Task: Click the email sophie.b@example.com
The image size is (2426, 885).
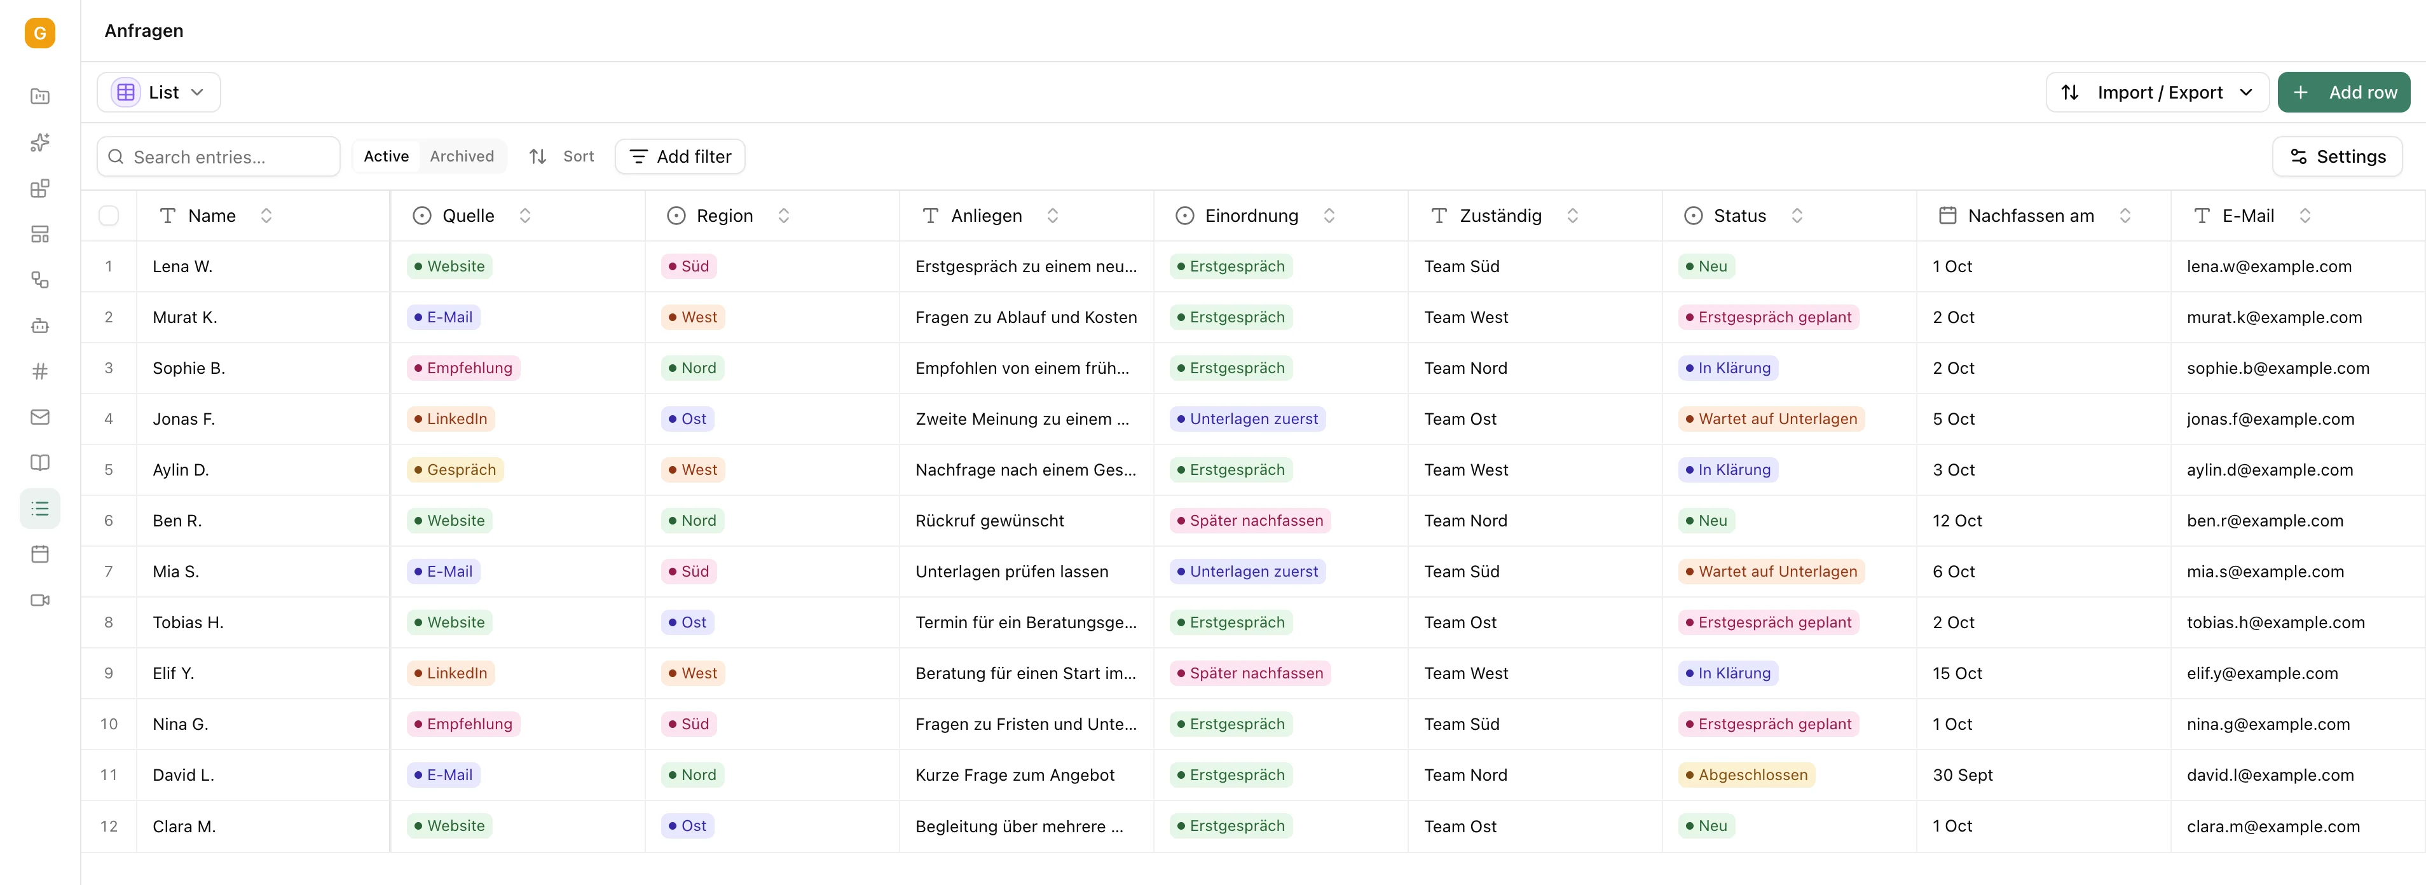Action: tap(2277, 368)
